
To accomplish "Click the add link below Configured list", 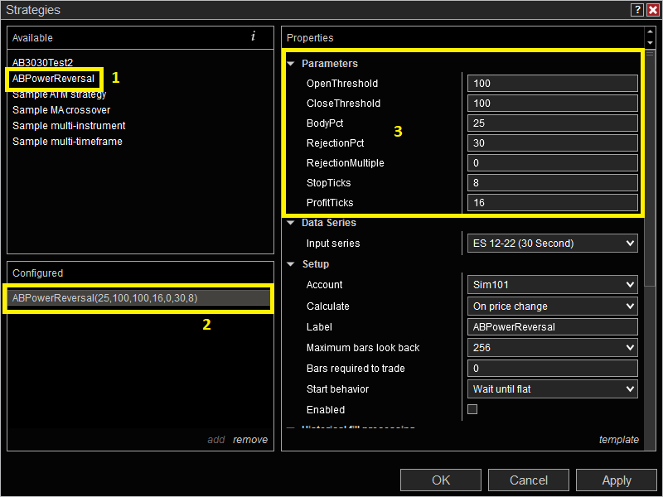I will (x=215, y=440).
